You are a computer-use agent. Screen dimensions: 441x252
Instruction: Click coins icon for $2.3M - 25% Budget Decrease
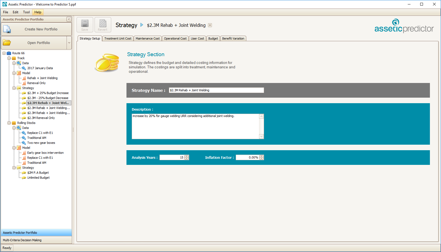(24, 98)
